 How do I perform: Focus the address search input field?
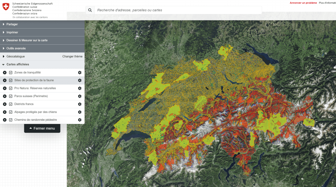177,10
